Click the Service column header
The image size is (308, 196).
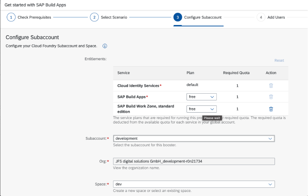(123, 73)
